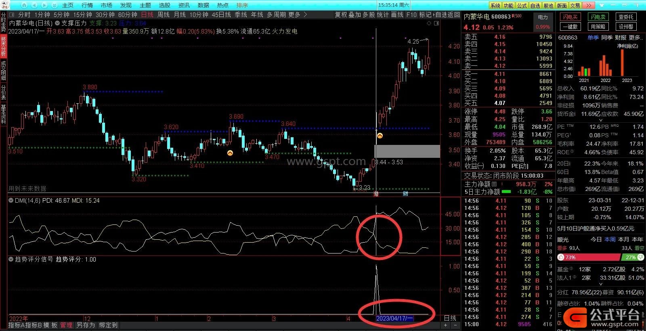Open the 更多.. options in the finance panel

[x=636, y=38]
